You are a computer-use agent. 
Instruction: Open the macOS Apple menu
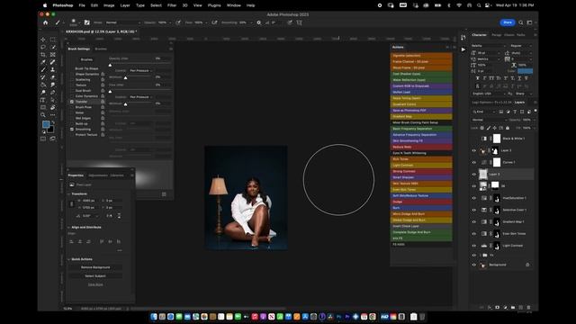coord(45,5)
